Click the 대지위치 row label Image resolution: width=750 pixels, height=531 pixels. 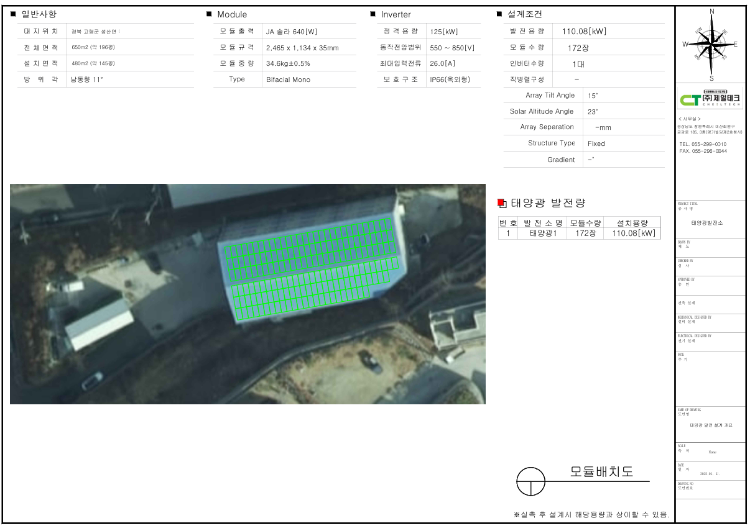pyautogui.click(x=41, y=31)
